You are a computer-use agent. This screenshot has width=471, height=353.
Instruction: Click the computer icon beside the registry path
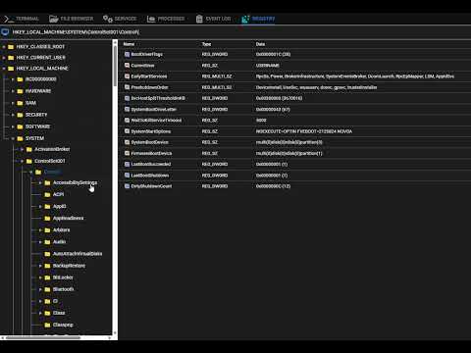(x=5, y=32)
